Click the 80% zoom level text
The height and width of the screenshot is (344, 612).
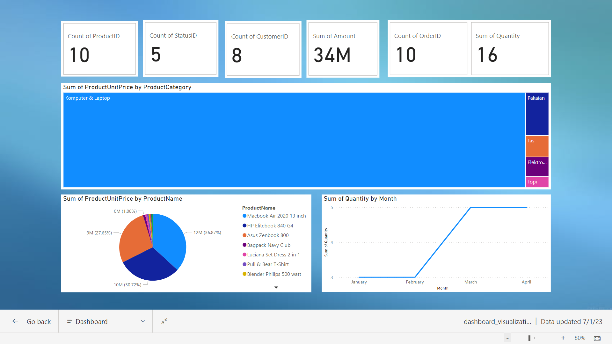(580, 338)
